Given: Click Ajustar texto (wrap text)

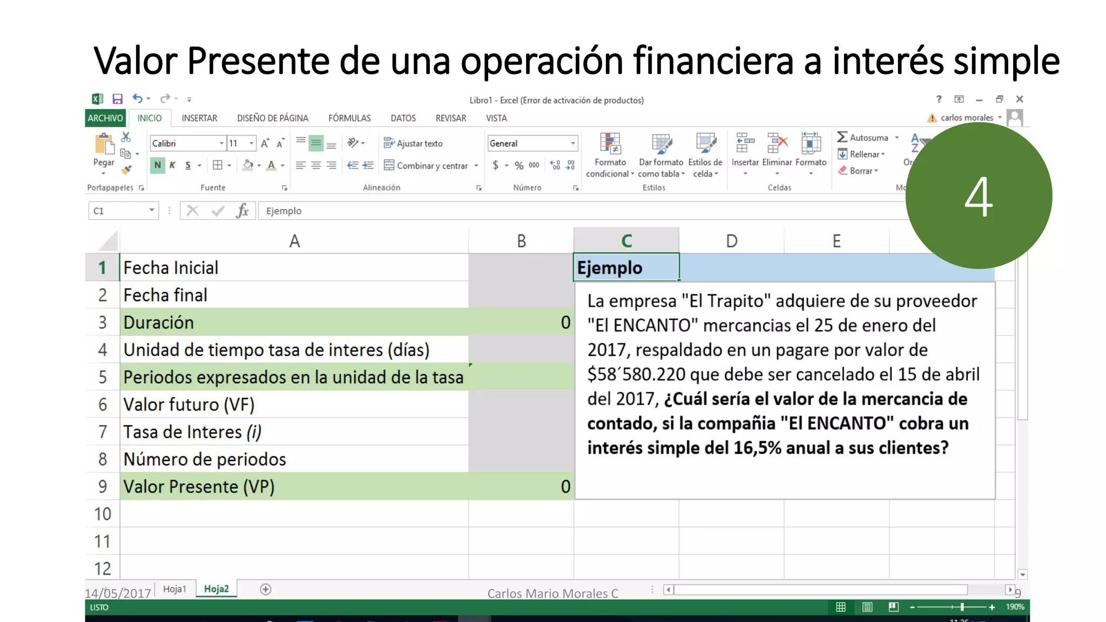Looking at the screenshot, I should point(413,143).
